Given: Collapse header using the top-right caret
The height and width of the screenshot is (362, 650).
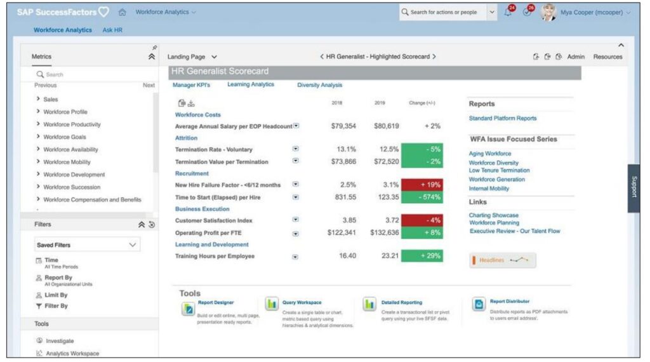Looking at the screenshot, I should click(621, 45).
